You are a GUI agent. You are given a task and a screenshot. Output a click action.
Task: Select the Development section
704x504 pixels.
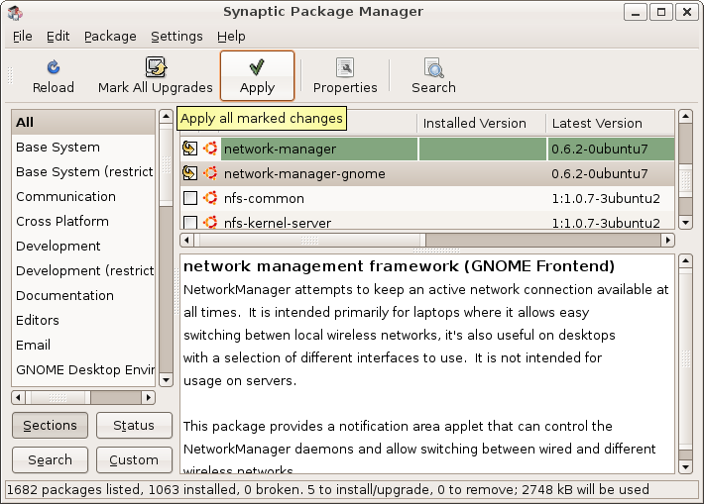[x=83, y=246]
